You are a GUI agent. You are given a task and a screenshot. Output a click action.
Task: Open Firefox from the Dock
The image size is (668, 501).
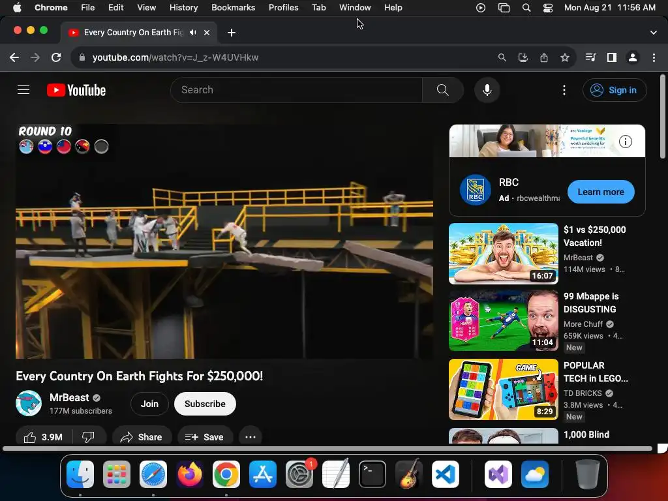click(x=190, y=474)
